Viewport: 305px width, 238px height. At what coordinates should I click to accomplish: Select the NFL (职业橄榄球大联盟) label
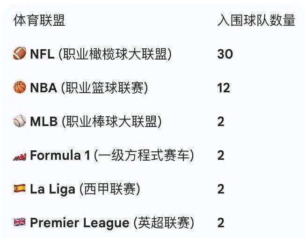[x=101, y=54]
